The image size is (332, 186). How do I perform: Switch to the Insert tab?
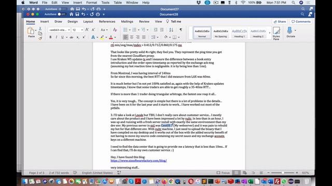pyautogui.click(x=45, y=22)
